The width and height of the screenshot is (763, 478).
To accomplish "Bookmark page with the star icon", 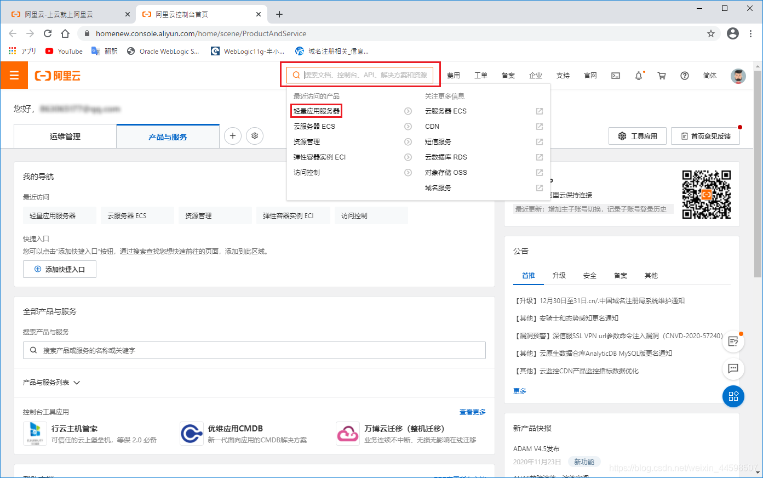I will tap(711, 33).
